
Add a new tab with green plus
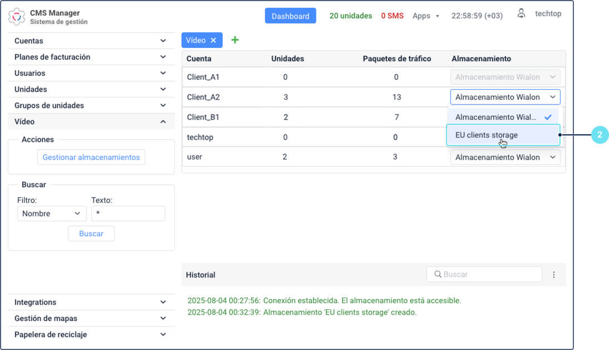[235, 40]
